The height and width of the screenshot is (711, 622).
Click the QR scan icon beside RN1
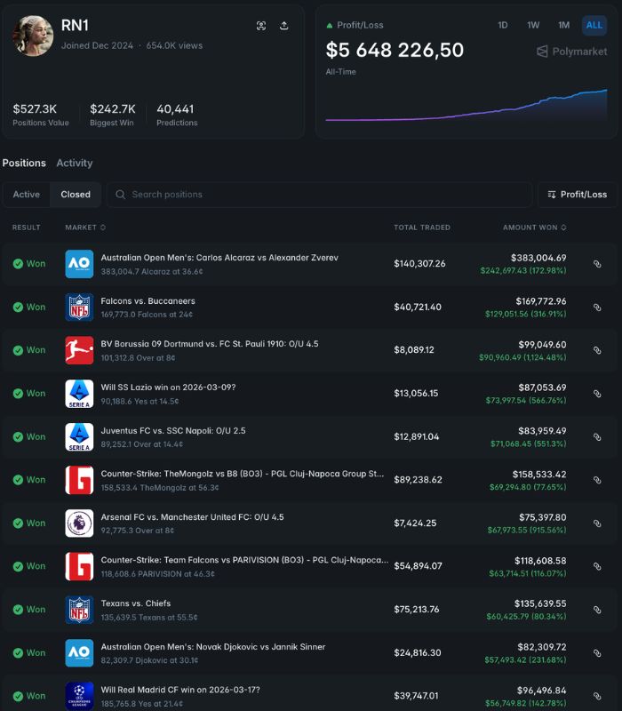pyautogui.click(x=261, y=26)
